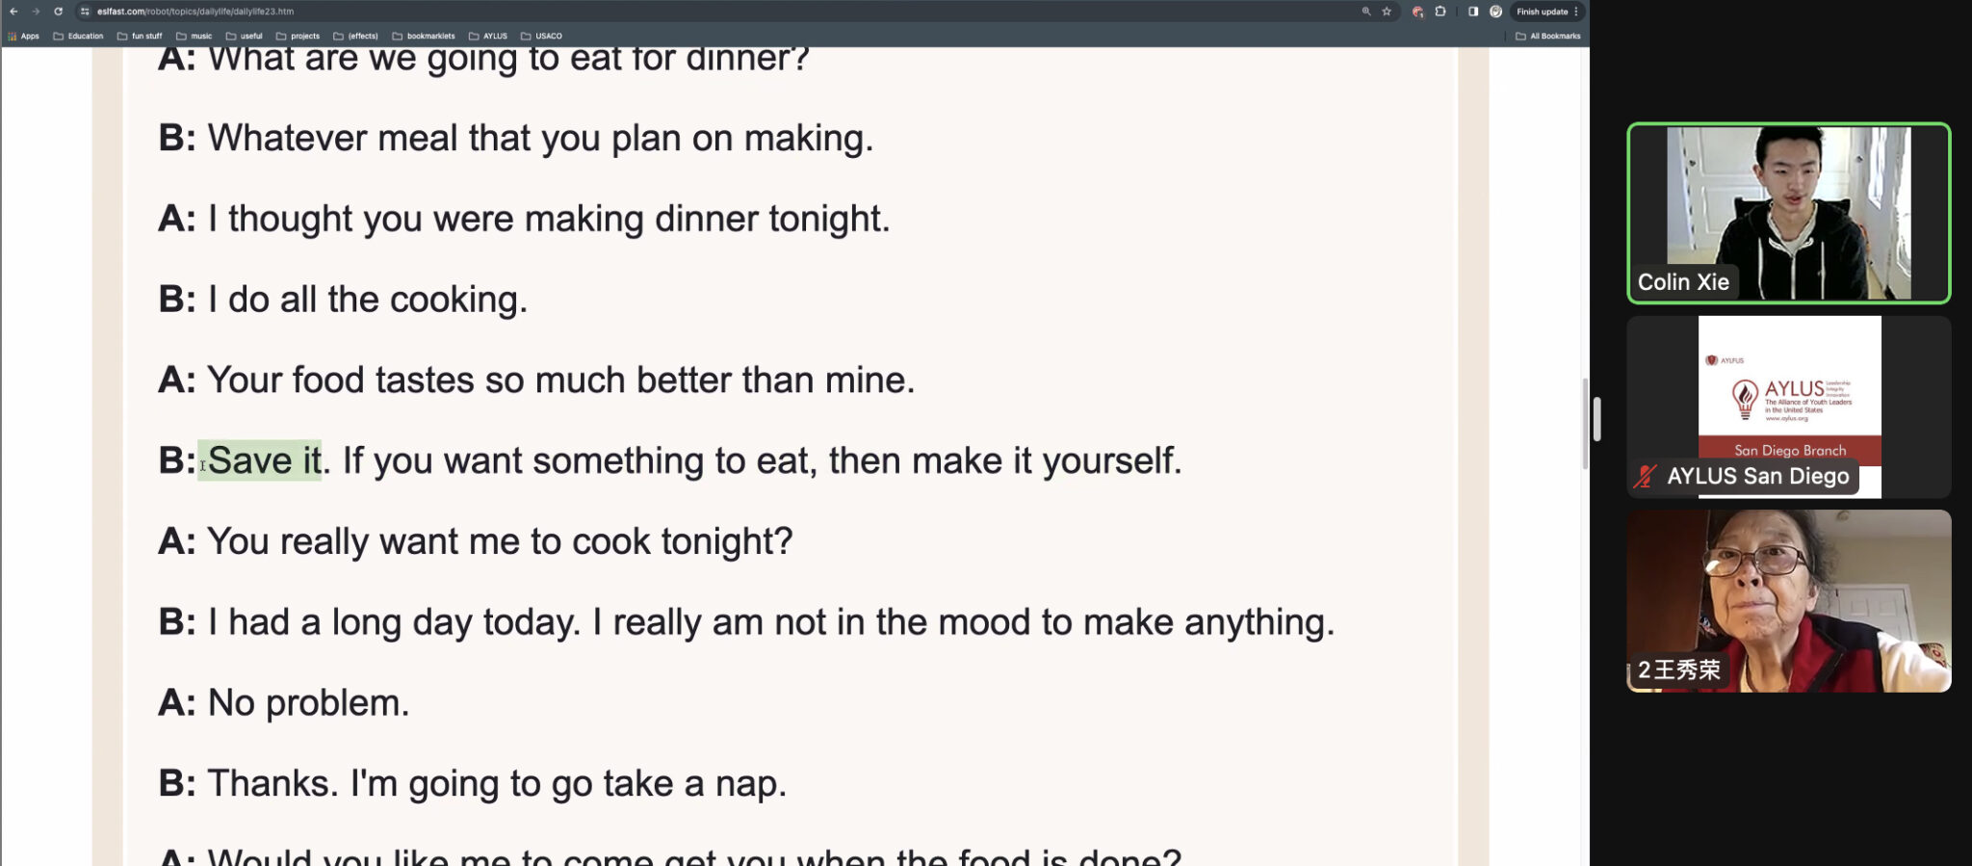Open the Chrome profile avatar
This screenshot has height=866, width=1972.
click(1495, 12)
